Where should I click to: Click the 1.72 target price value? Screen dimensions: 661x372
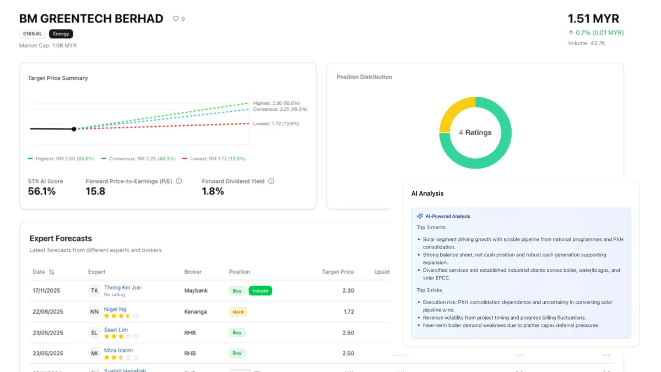pos(349,311)
